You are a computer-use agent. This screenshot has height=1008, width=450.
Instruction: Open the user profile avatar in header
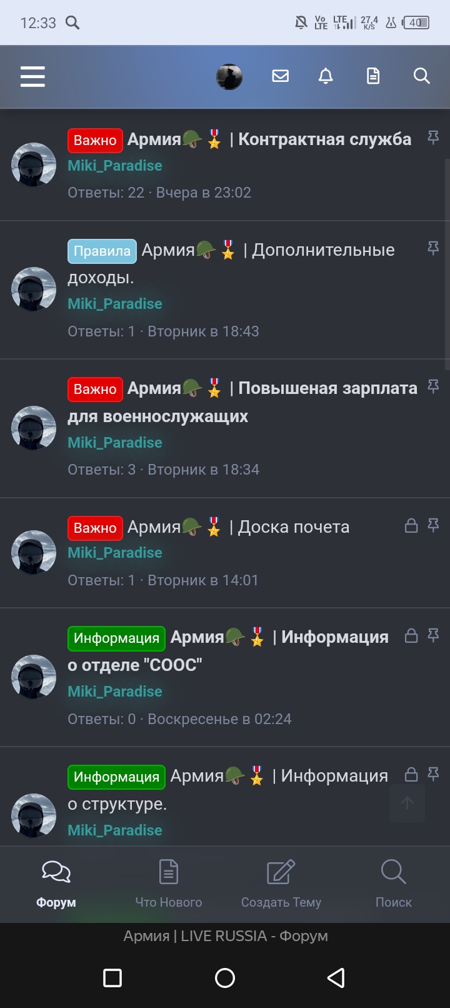pyautogui.click(x=229, y=77)
